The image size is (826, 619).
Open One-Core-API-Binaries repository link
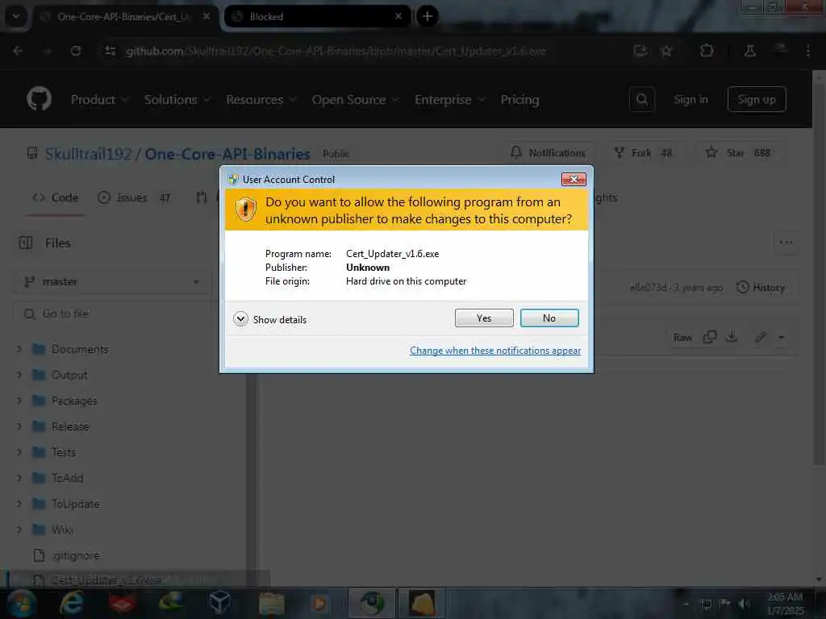click(227, 154)
